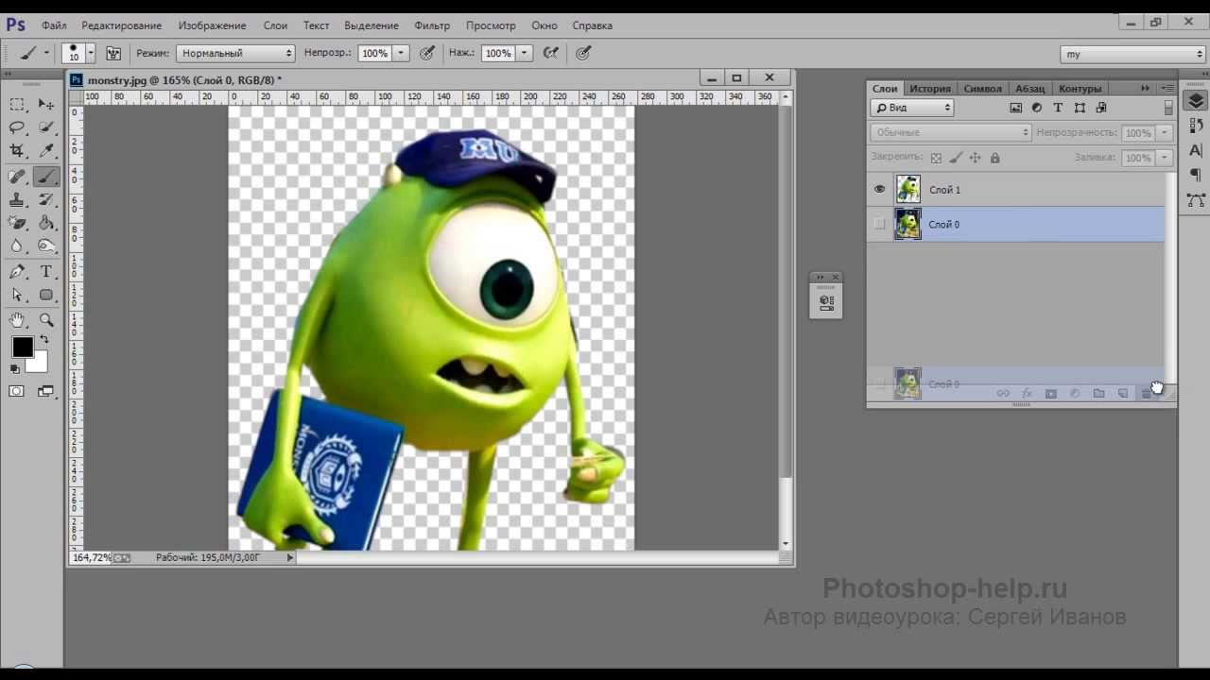Open the Вид layer filter dropdown
The height and width of the screenshot is (680, 1210).
[x=911, y=109]
